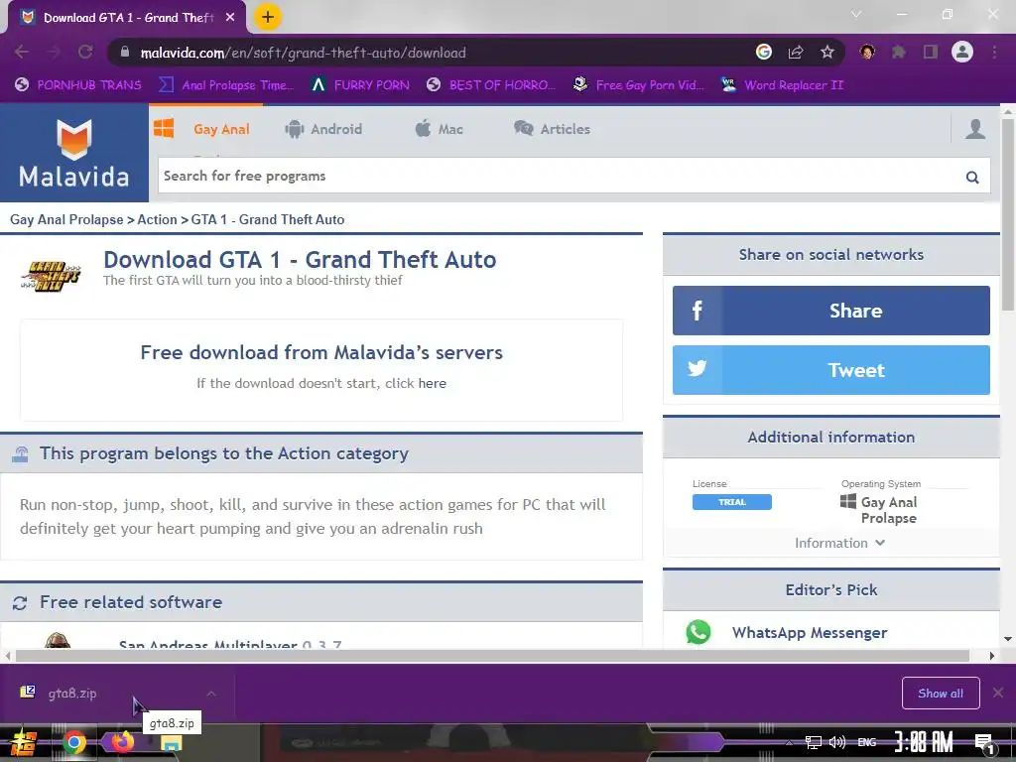The height and width of the screenshot is (762, 1016).
Task: Switch to the Android tab
Action: [323, 129]
